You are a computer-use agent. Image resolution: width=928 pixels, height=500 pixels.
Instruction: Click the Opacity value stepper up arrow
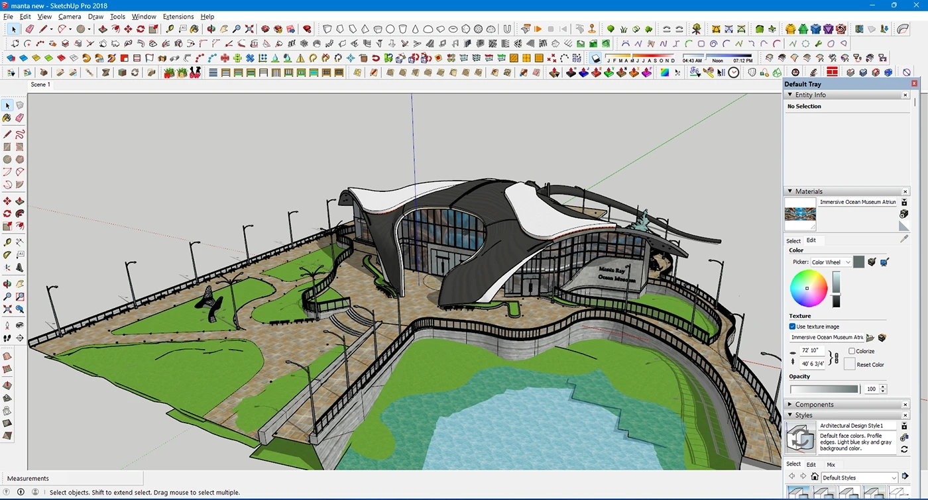coord(884,387)
